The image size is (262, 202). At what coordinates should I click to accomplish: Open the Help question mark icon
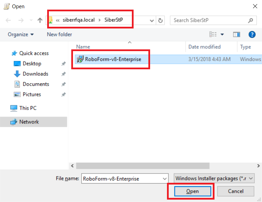pos(252,34)
